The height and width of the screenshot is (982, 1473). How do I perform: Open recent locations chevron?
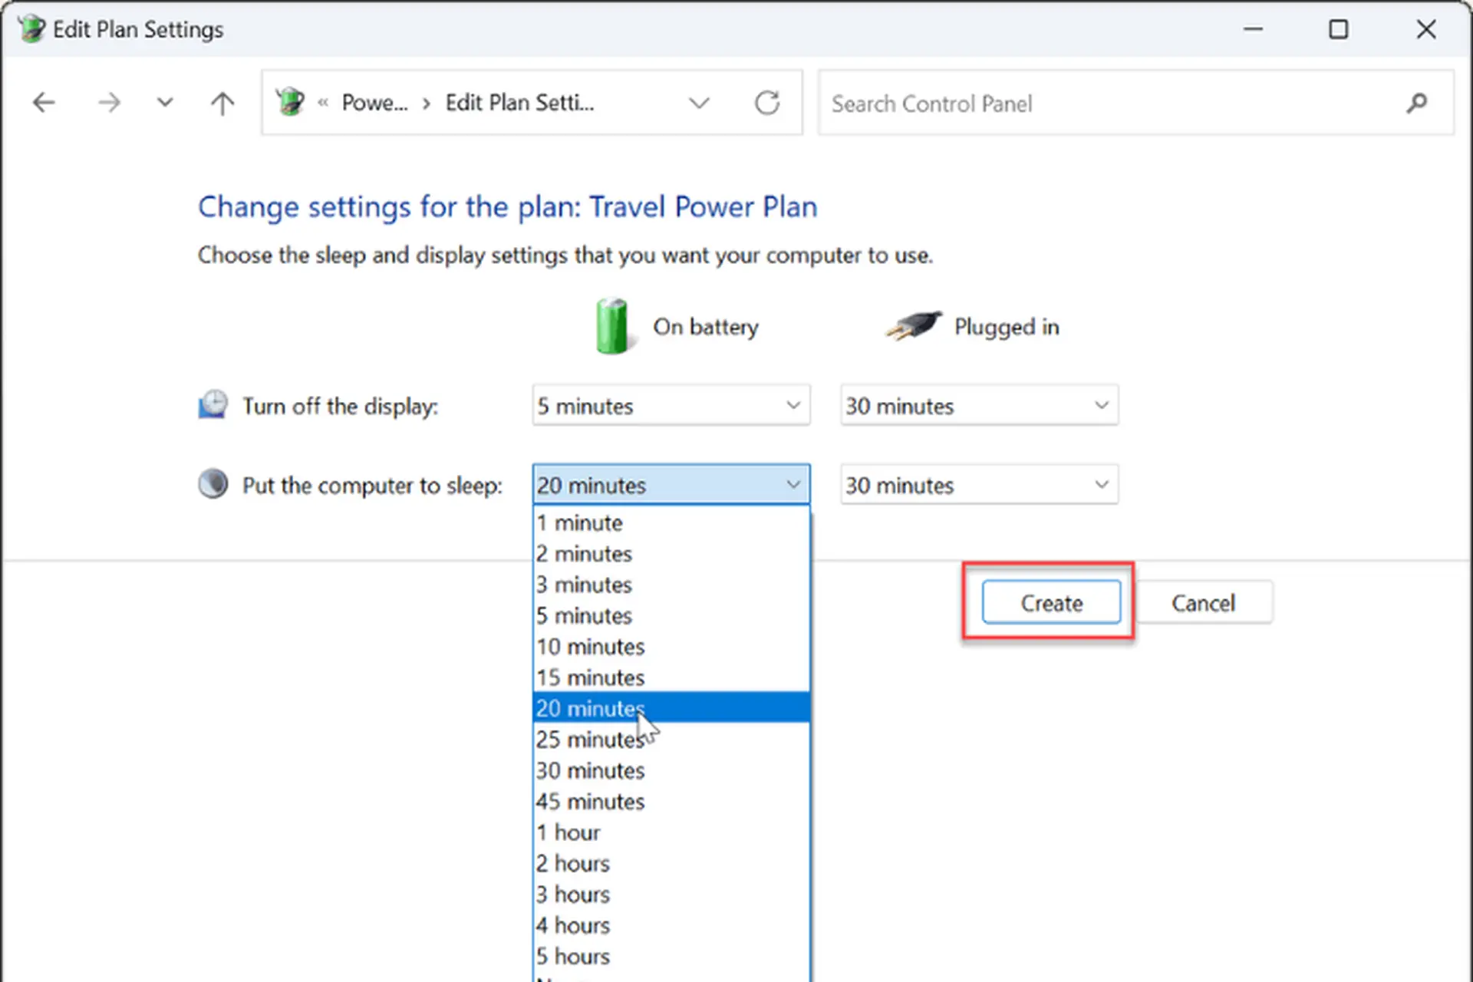pyautogui.click(x=164, y=103)
